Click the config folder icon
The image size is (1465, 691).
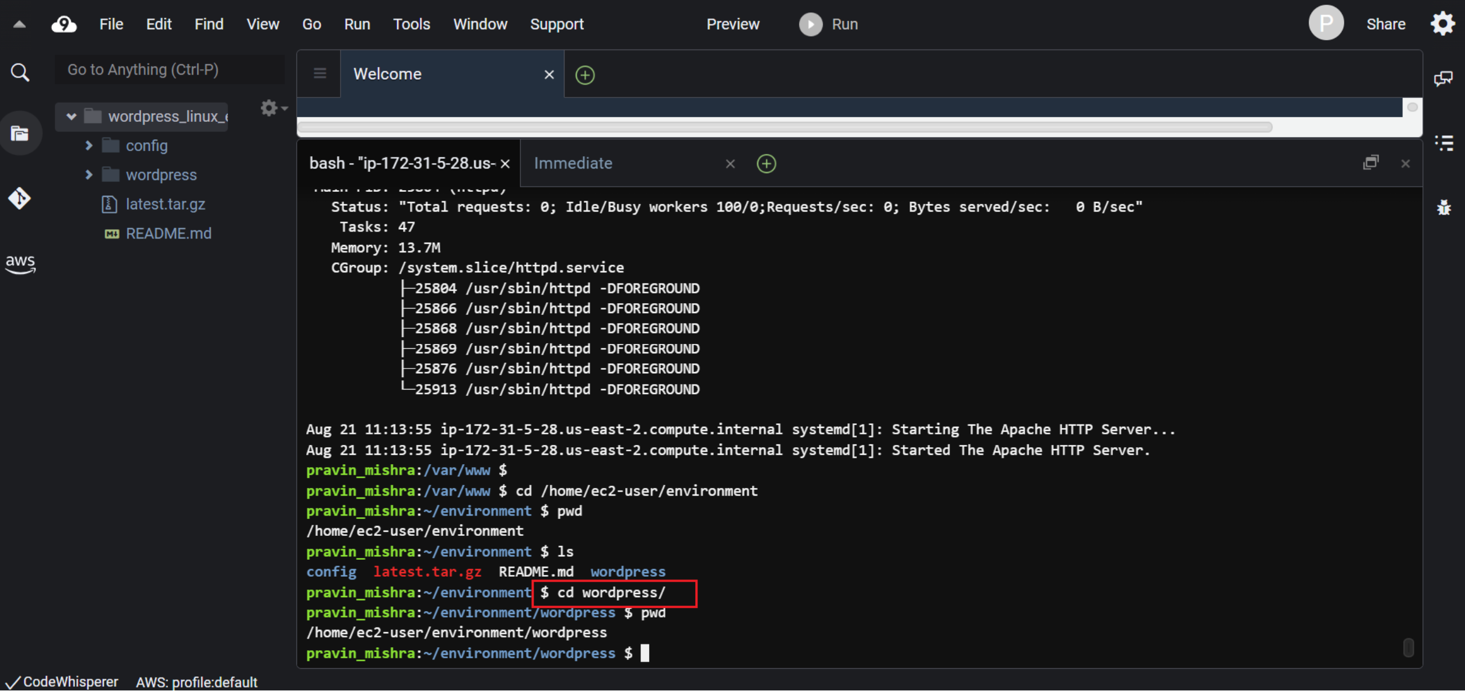coord(110,145)
